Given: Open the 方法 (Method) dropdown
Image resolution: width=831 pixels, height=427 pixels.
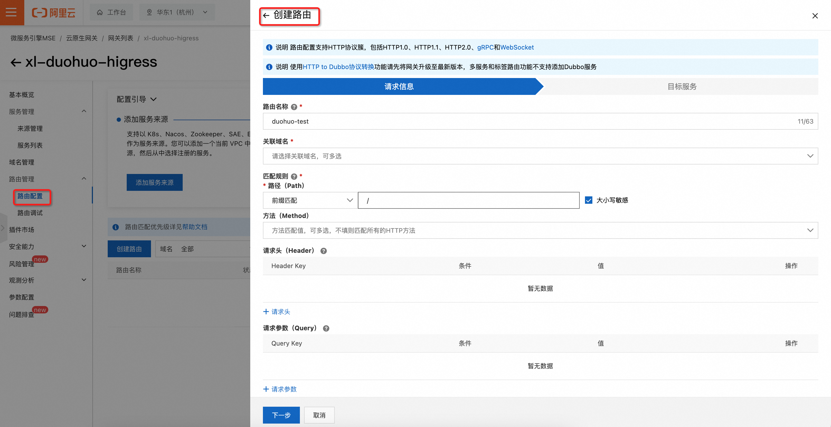Looking at the screenshot, I should pyautogui.click(x=540, y=231).
